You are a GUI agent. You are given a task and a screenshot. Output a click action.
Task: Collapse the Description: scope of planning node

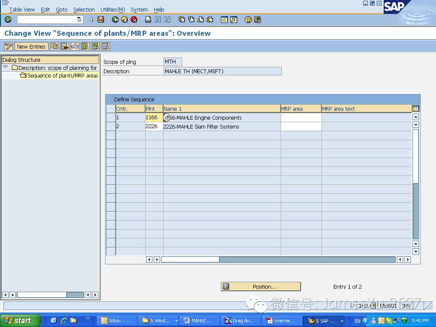point(6,67)
